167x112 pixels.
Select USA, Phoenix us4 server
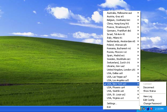[122, 87]
